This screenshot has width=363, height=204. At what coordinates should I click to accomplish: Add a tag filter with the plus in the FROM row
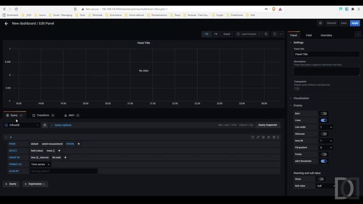click(79, 144)
